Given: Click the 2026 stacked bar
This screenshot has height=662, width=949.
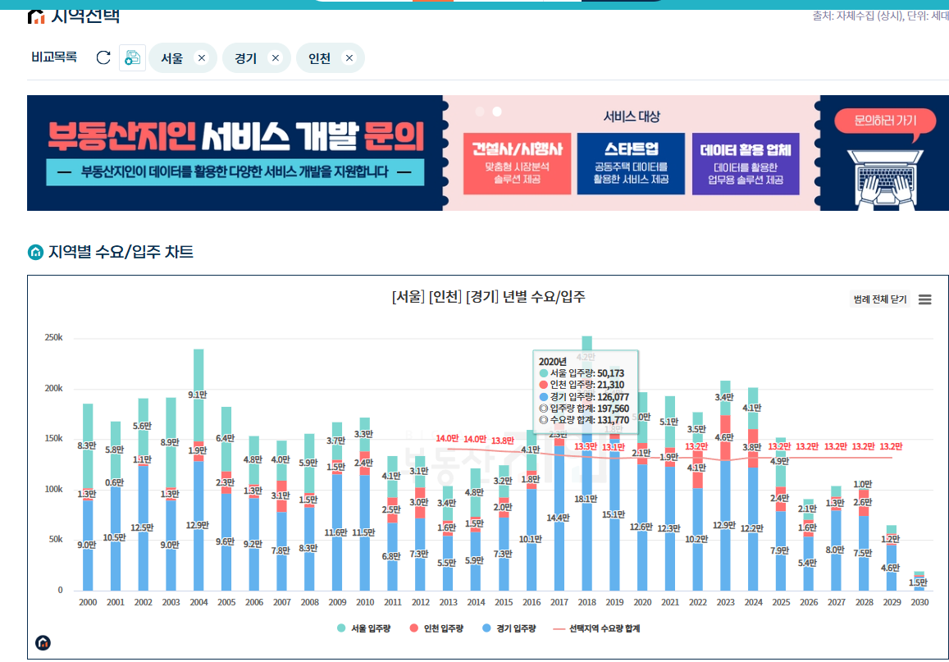Looking at the screenshot, I should click(x=809, y=545).
